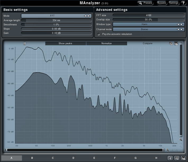Image resolution: width=188 pixels, height=162 pixels.
Task: Click the 'MAnalyzer' title text
Action: [x=90, y=3]
